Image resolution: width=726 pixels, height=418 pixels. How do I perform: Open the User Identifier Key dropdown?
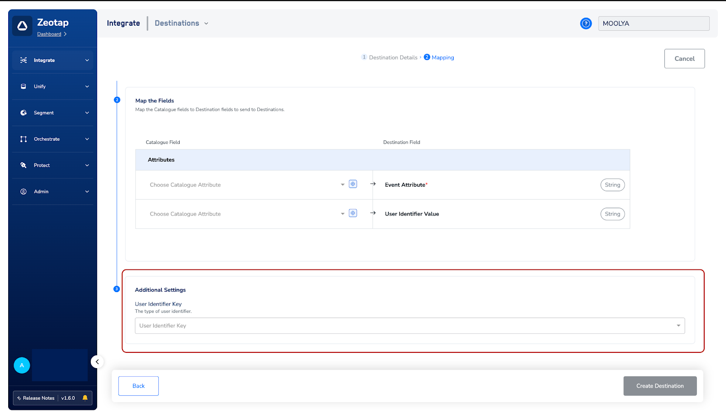(410, 326)
